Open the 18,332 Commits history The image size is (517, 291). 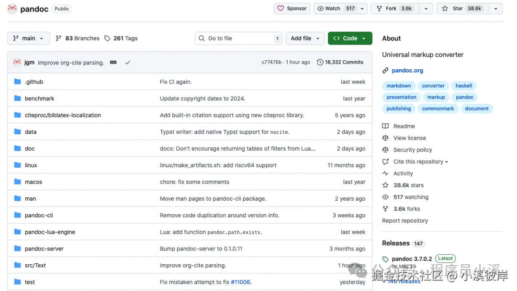[340, 62]
